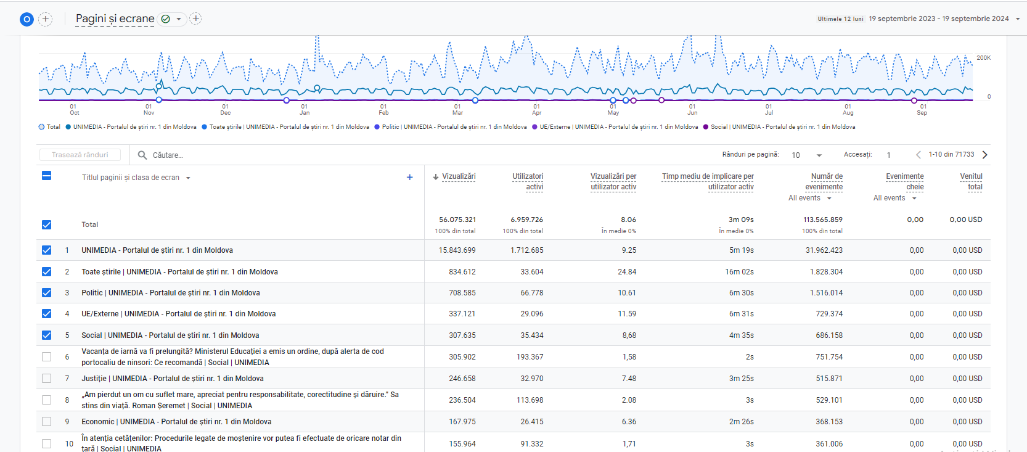
Task: Select Justiție | UNIMEDIA row title
Action: click(x=173, y=379)
